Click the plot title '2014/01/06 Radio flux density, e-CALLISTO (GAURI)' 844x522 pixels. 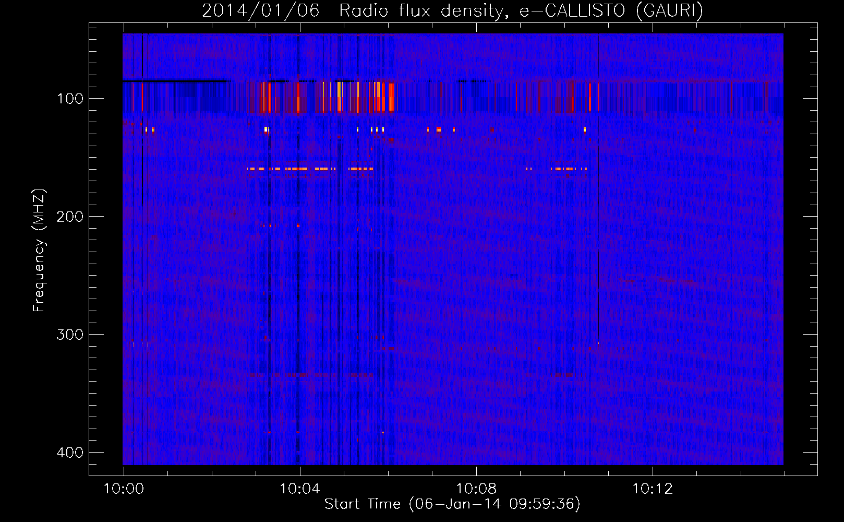tap(452, 10)
